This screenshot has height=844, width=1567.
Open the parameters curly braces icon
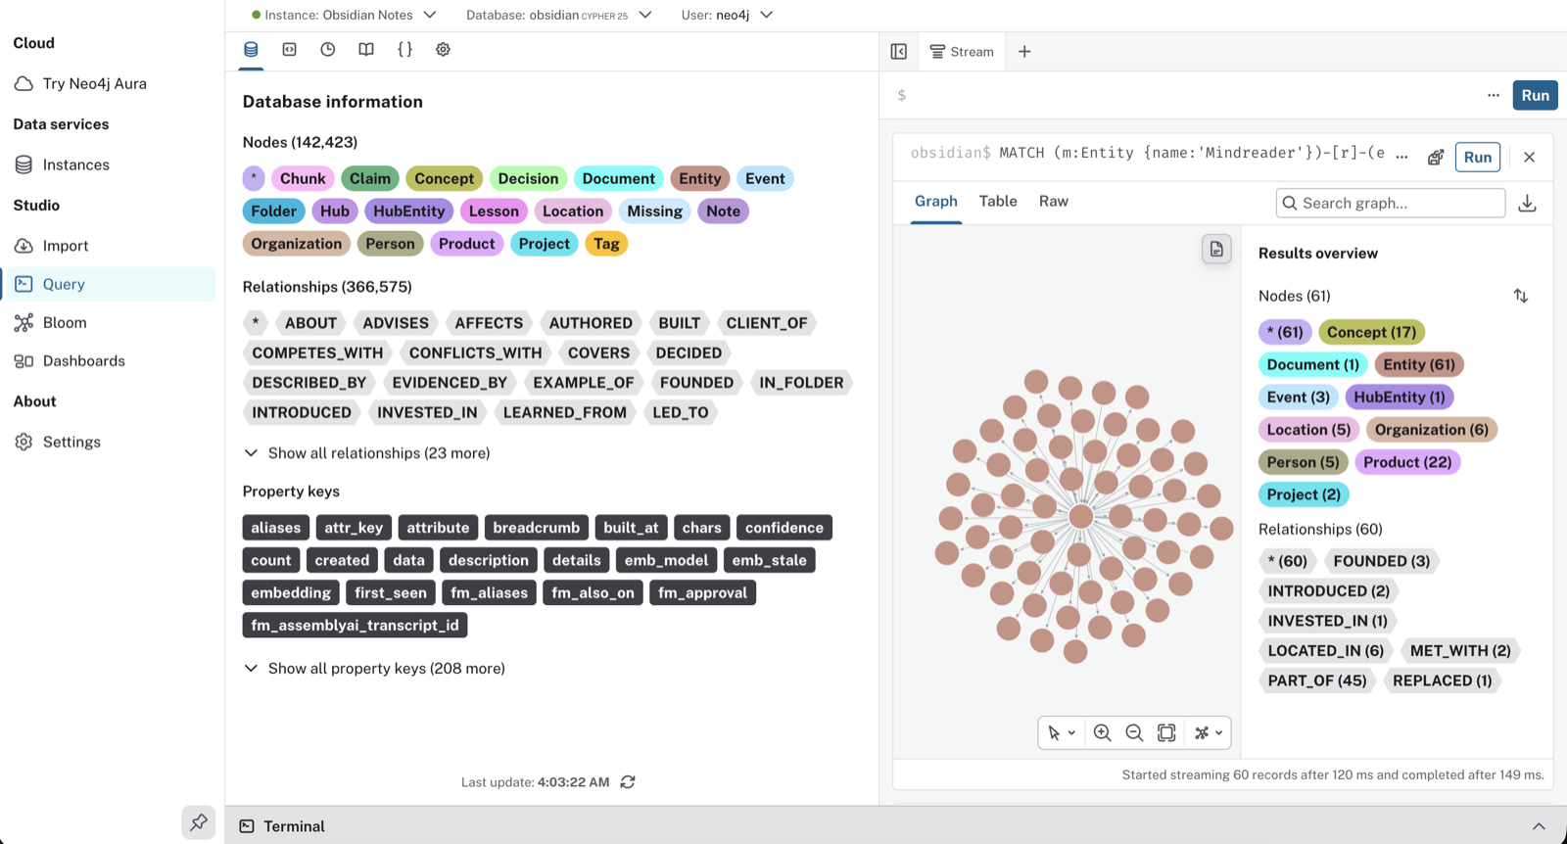(404, 49)
